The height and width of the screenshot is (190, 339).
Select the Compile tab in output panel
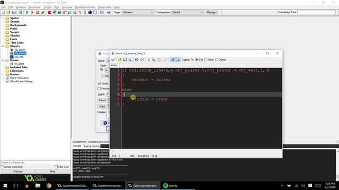(x=77, y=146)
